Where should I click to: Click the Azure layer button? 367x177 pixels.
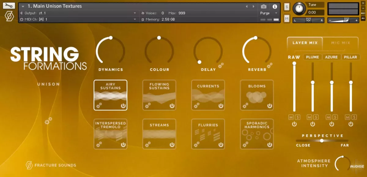pyautogui.click(x=331, y=57)
